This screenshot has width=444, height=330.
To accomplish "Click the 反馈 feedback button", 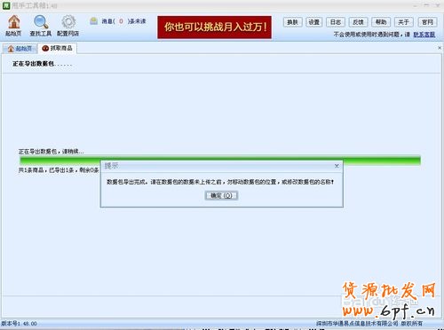I will pos(358,22).
